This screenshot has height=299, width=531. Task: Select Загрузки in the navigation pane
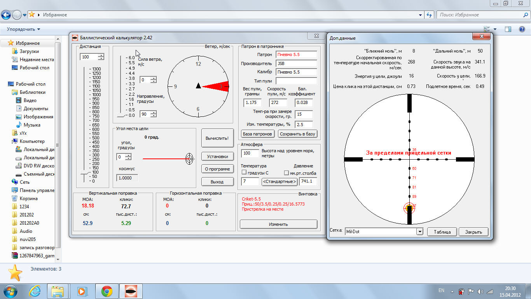(x=29, y=51)
